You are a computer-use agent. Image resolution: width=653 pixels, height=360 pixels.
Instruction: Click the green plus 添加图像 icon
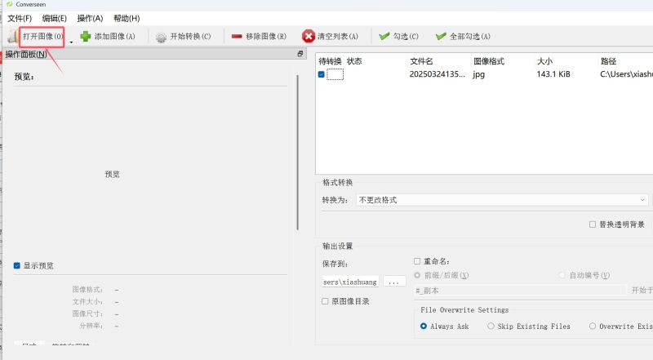point(86,37)
